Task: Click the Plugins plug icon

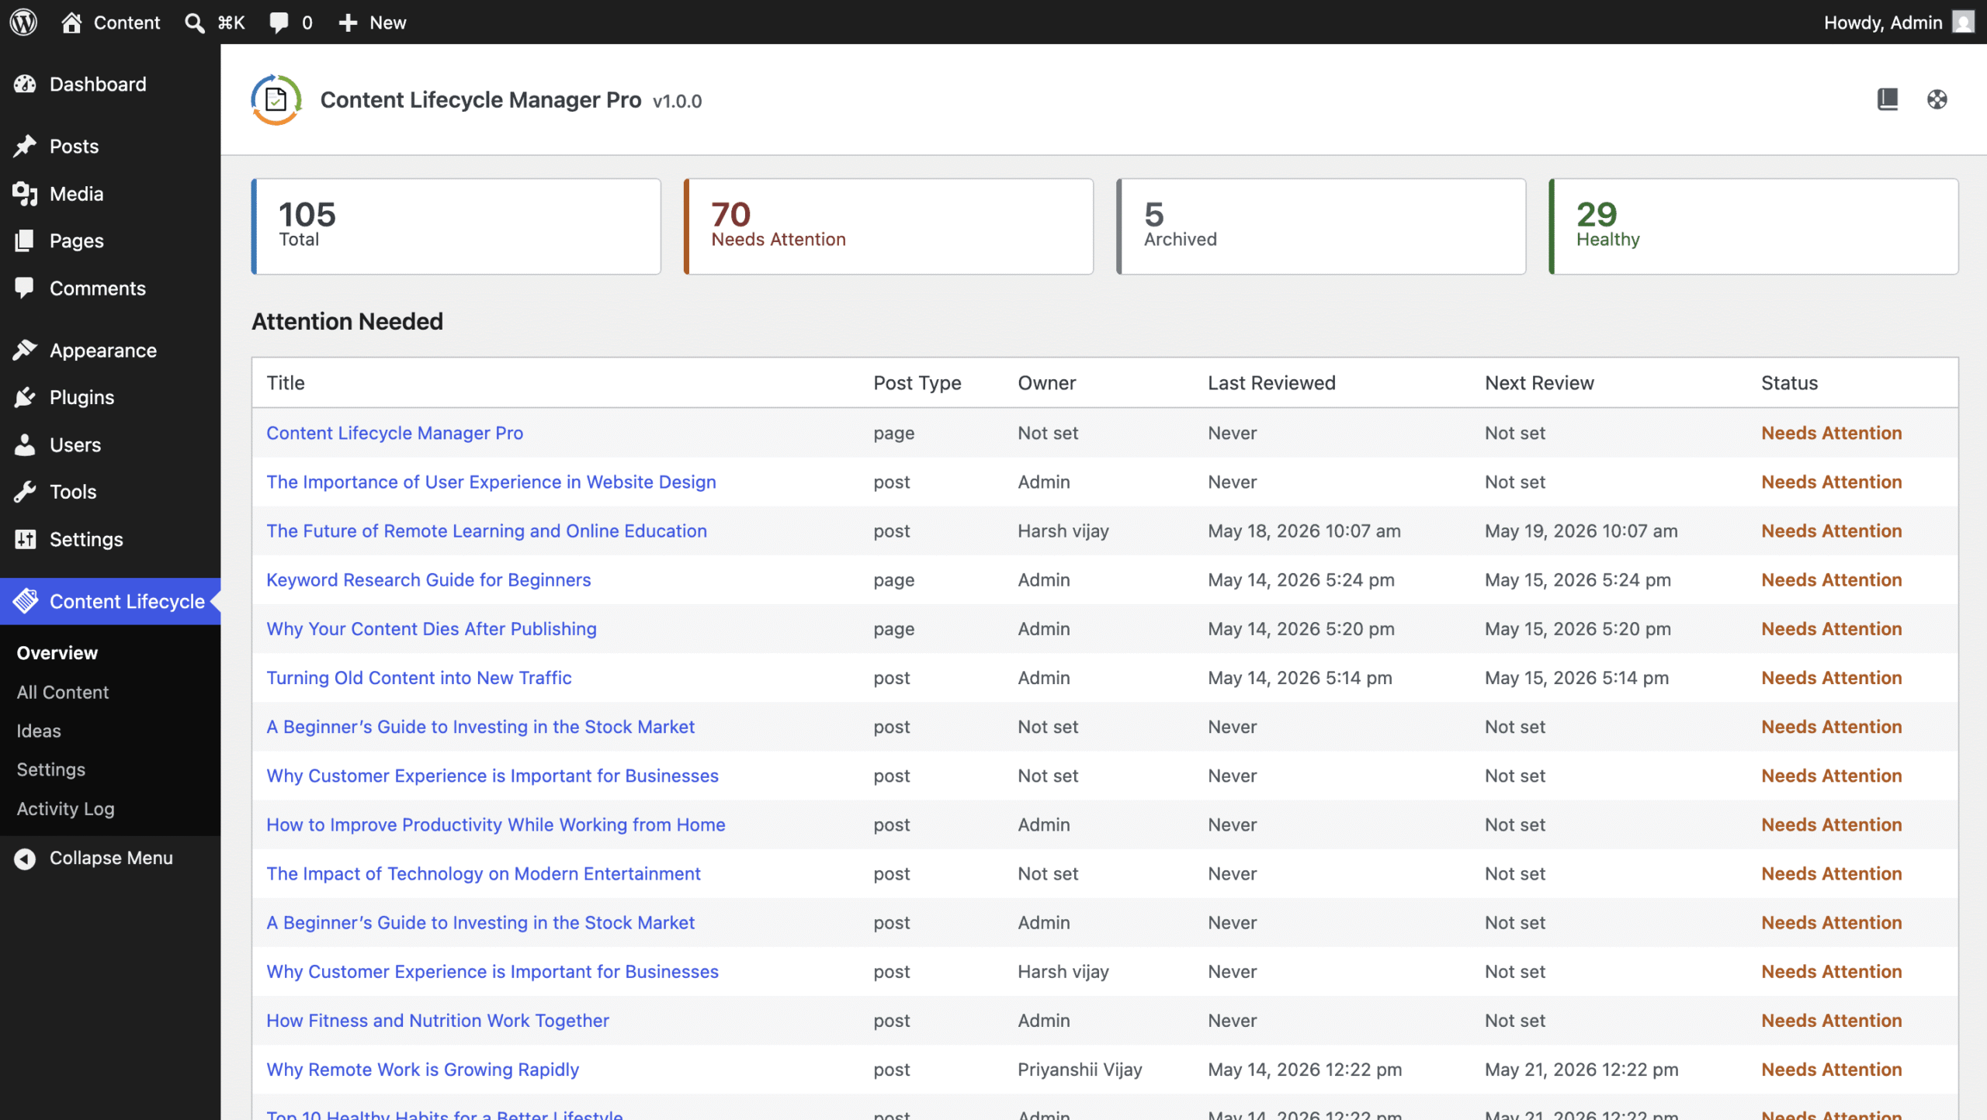Action: (25, 397)
